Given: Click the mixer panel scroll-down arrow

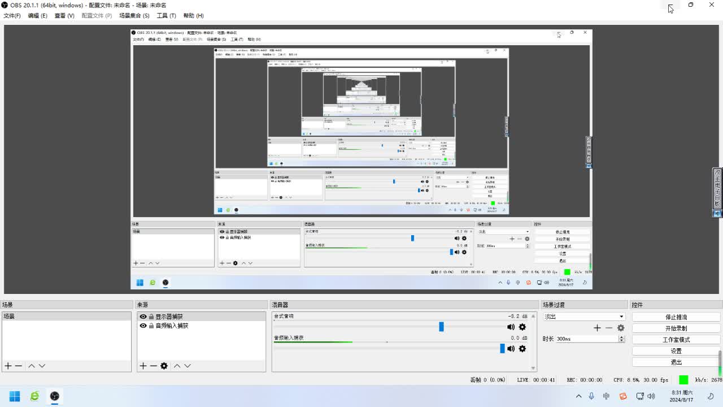Looking at the screenshot, I should [x=533, y=368].
